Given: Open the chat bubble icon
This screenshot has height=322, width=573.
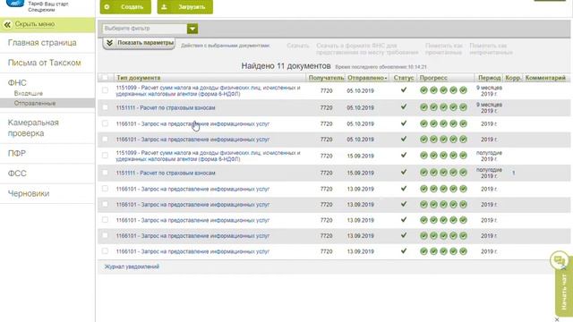Looking at the screenshot, I should point(559,260).
